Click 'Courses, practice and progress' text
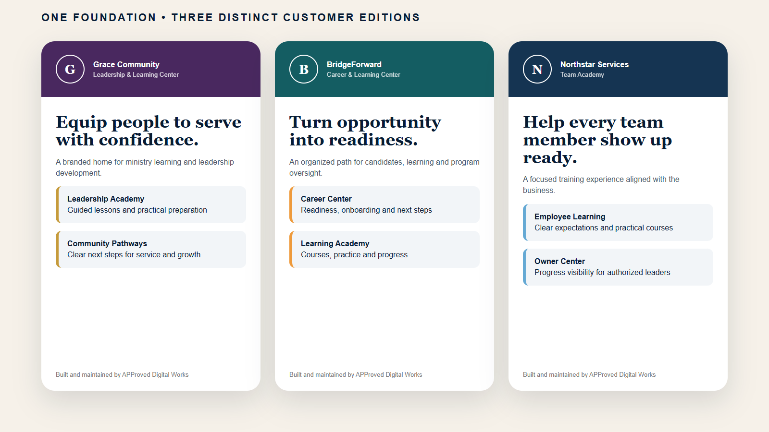Viewport: 769px width, 432px height. point(354,255)
